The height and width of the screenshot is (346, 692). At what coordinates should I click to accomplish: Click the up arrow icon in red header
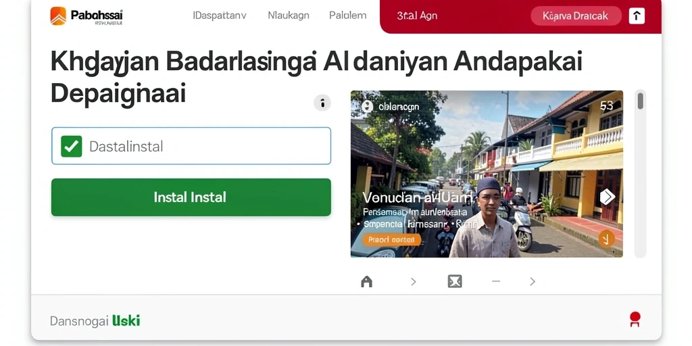(637, 16)
